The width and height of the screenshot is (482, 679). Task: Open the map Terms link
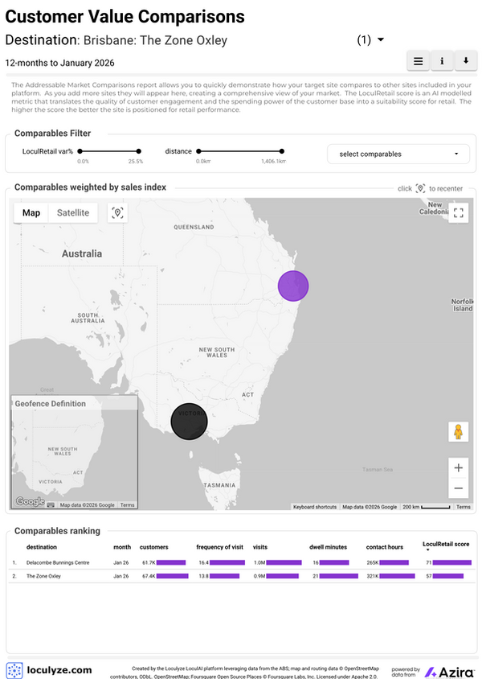[x=463, y=507]
